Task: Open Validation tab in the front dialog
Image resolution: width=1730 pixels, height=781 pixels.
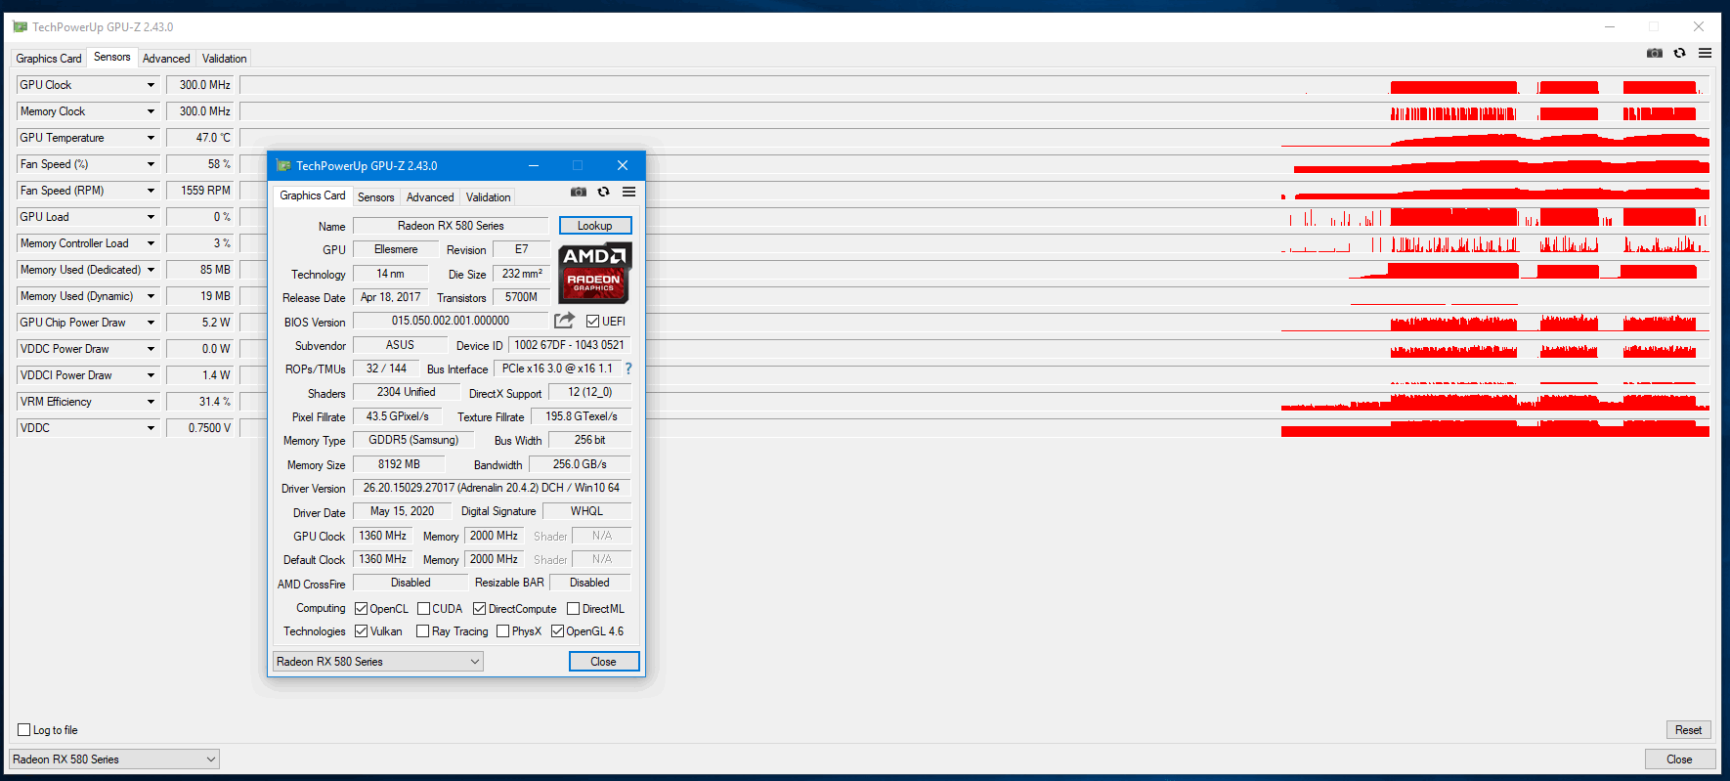Action: point(489,197)
